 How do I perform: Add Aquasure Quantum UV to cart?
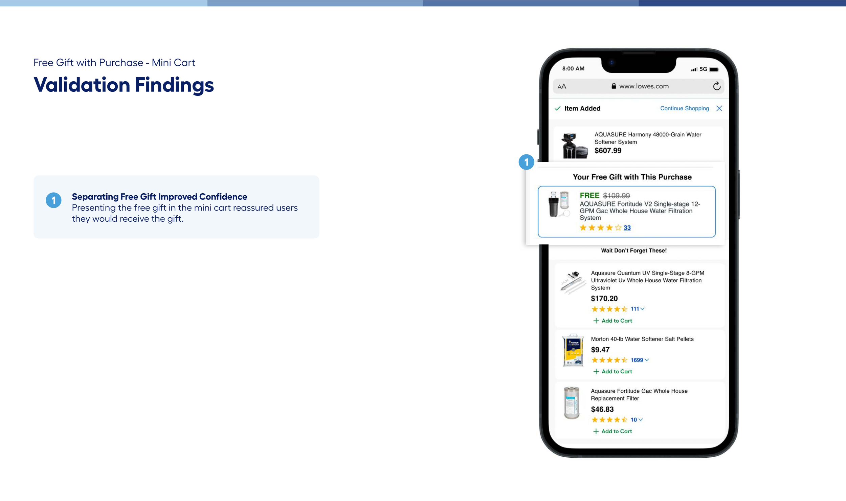point(613,321)
